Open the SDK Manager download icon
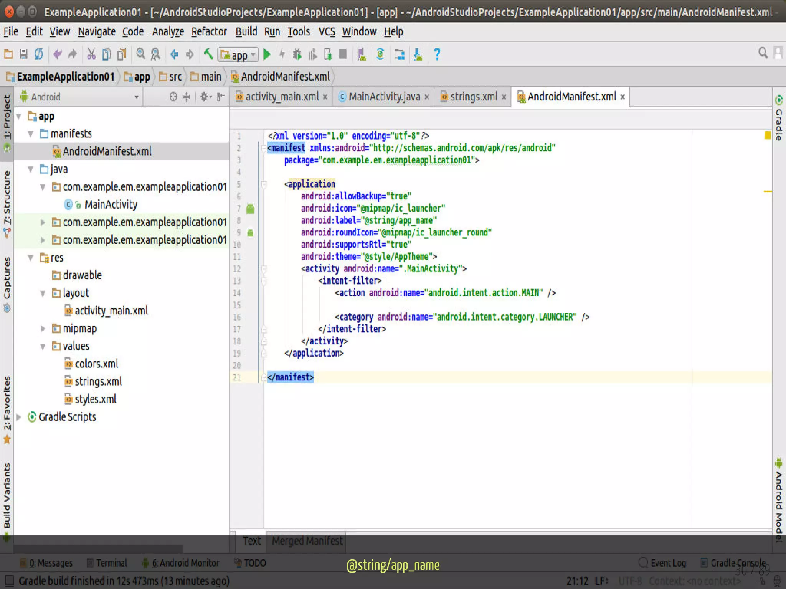This screenshot has height=589, width=786. pos(418,54)
